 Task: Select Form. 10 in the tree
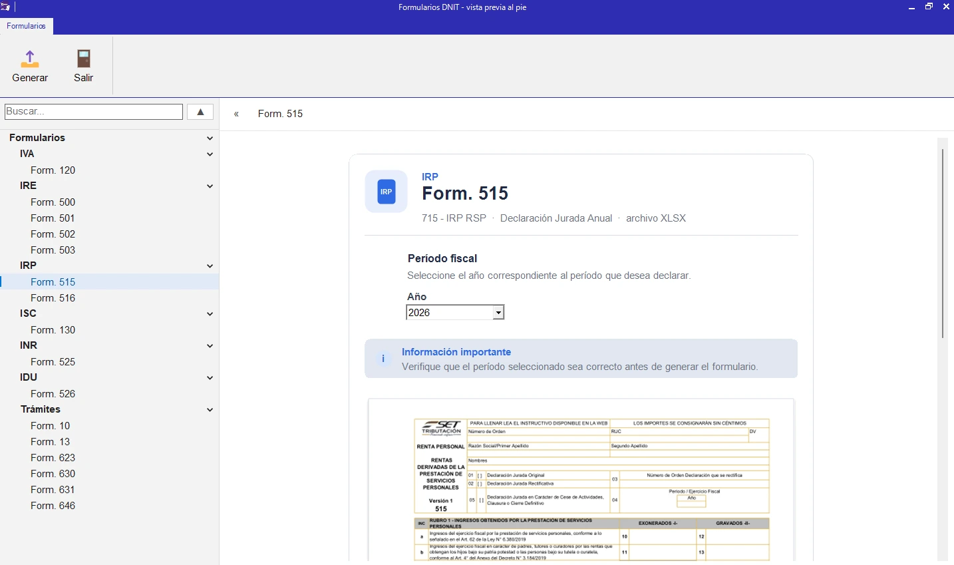click(50, 426)
